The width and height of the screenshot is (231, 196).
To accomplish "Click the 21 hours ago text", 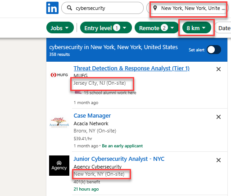I will (x=86, y=189).
